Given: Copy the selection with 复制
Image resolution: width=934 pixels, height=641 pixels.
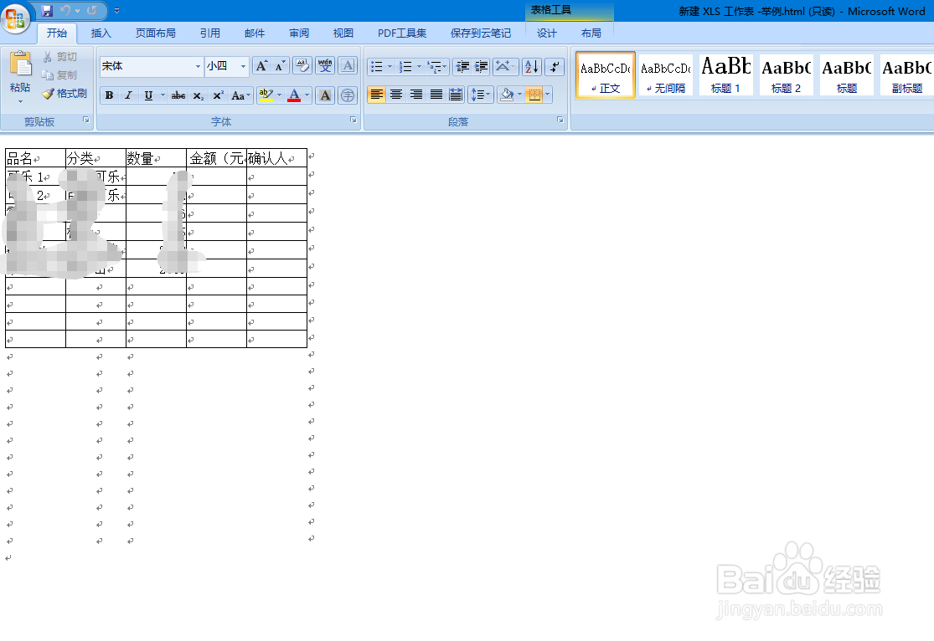Looking at the screenshot, I should (60, 75).
